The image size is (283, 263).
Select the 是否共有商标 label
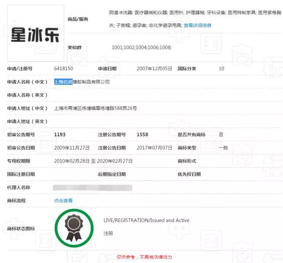tap(191, 135)
